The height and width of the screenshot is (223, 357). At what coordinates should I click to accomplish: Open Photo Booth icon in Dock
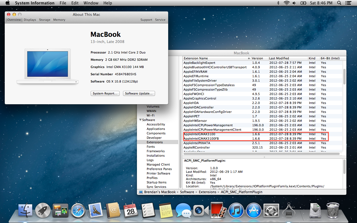[218, 210]
